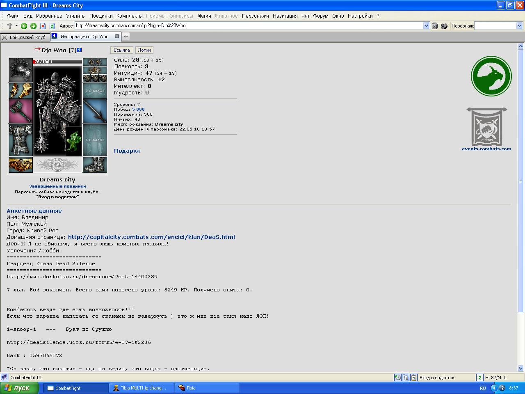Screen dimensions: 525x394
Task: Open the Форум menu
Action: pyautogui.click(x=321, y=16)
